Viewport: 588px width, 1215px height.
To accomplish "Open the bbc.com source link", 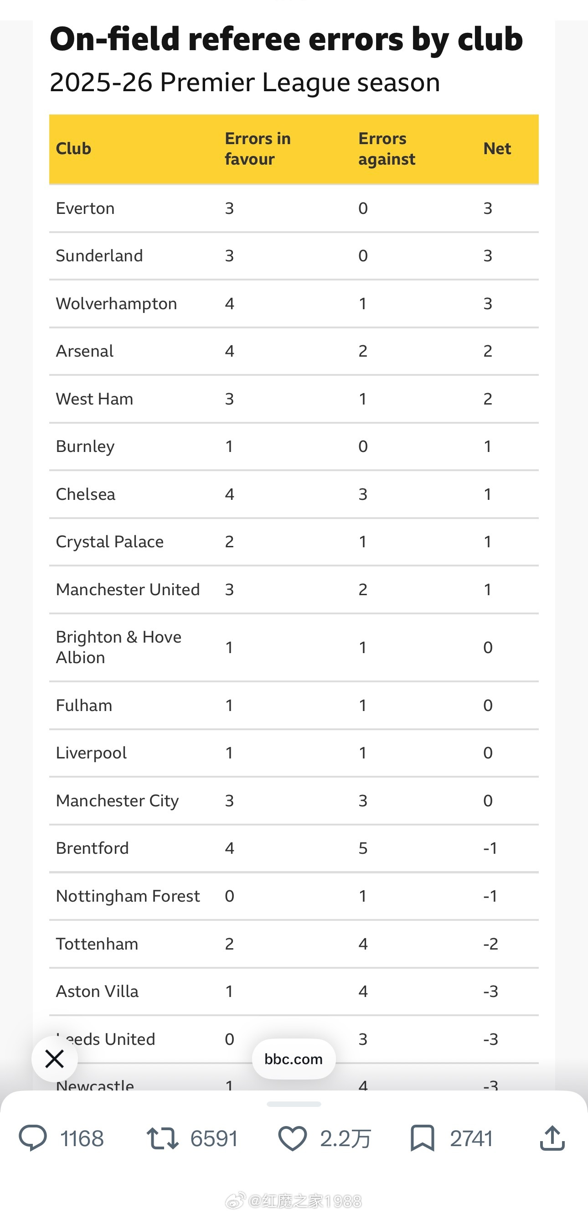I will coord(294,1059).
